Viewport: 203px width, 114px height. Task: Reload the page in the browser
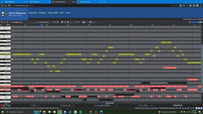tap(9, 6)
